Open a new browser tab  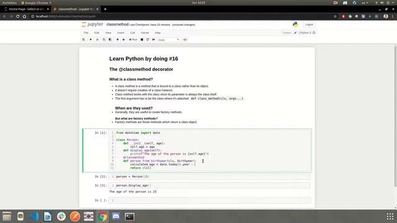pos(105,9)
